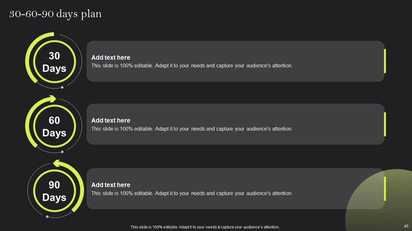Select the 60 Days circle label
412x231 pixels.
pos(54,126)
